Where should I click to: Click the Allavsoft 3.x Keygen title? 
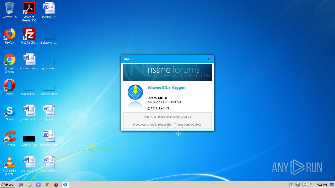[167, 87]
